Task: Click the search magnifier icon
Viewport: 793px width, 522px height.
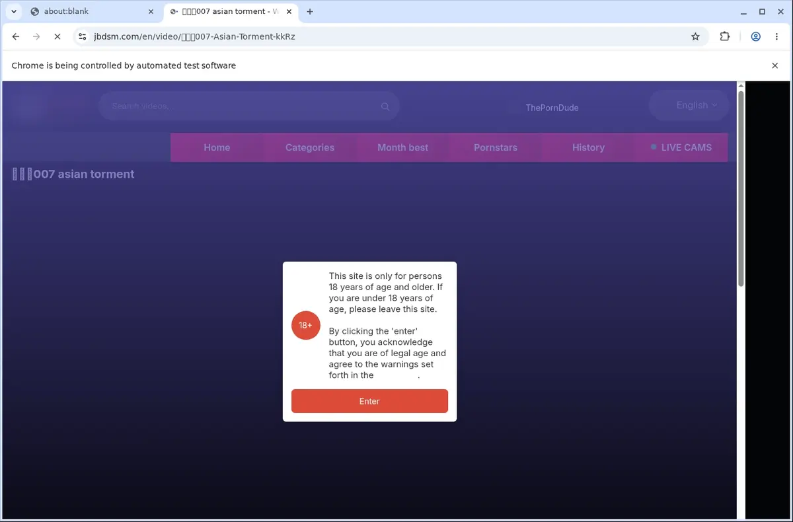Action: (x=385, y=106)
